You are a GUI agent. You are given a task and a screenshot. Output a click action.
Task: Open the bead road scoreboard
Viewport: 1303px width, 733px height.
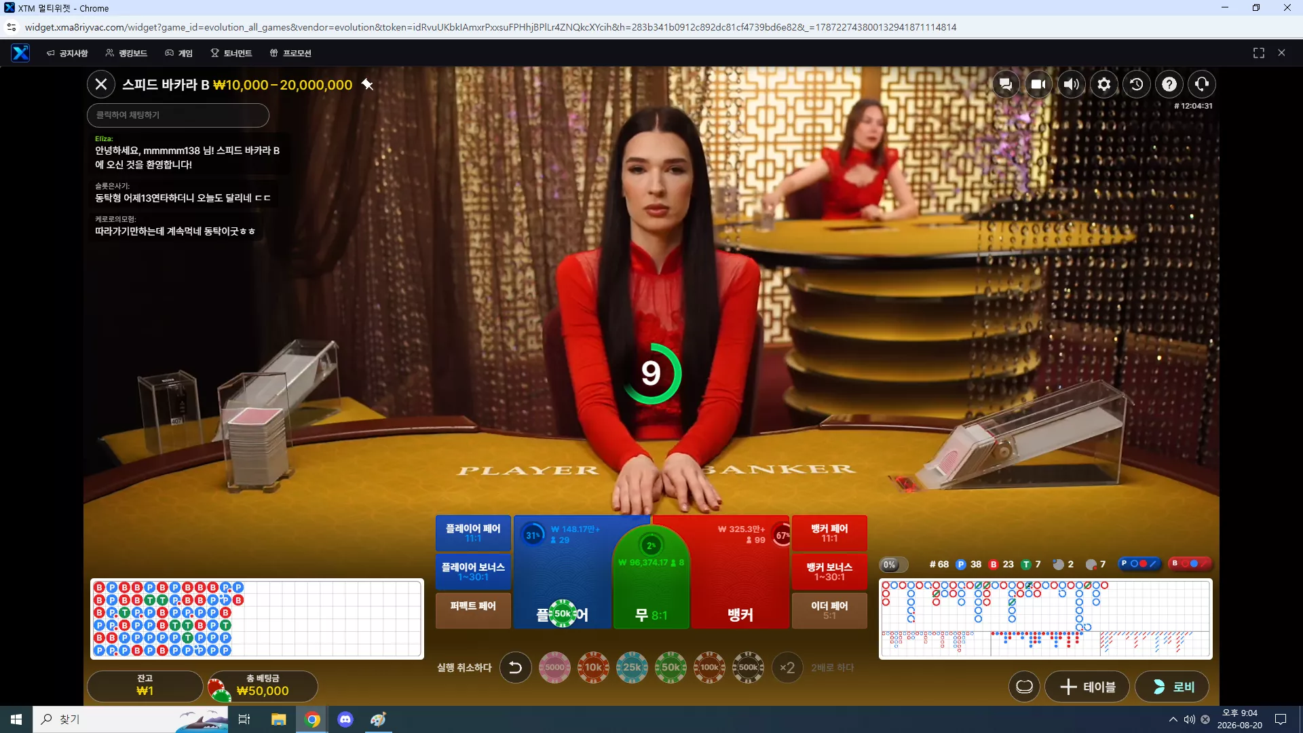[257, 618]
